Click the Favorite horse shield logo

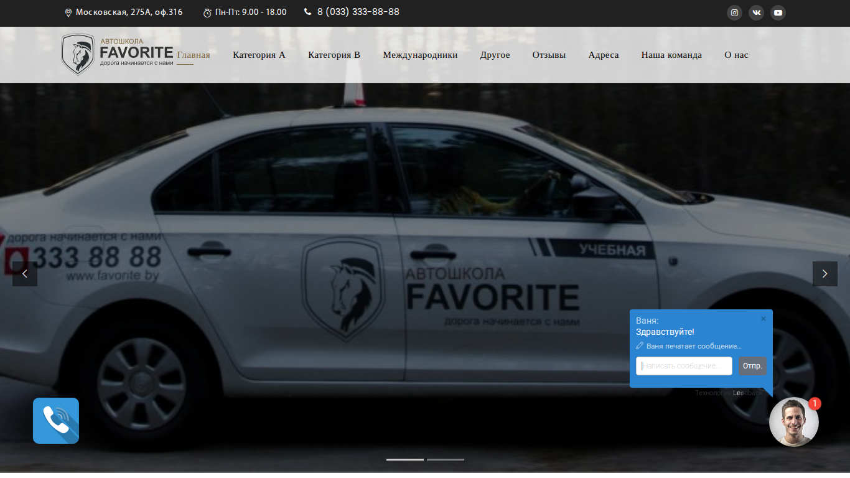118,55
